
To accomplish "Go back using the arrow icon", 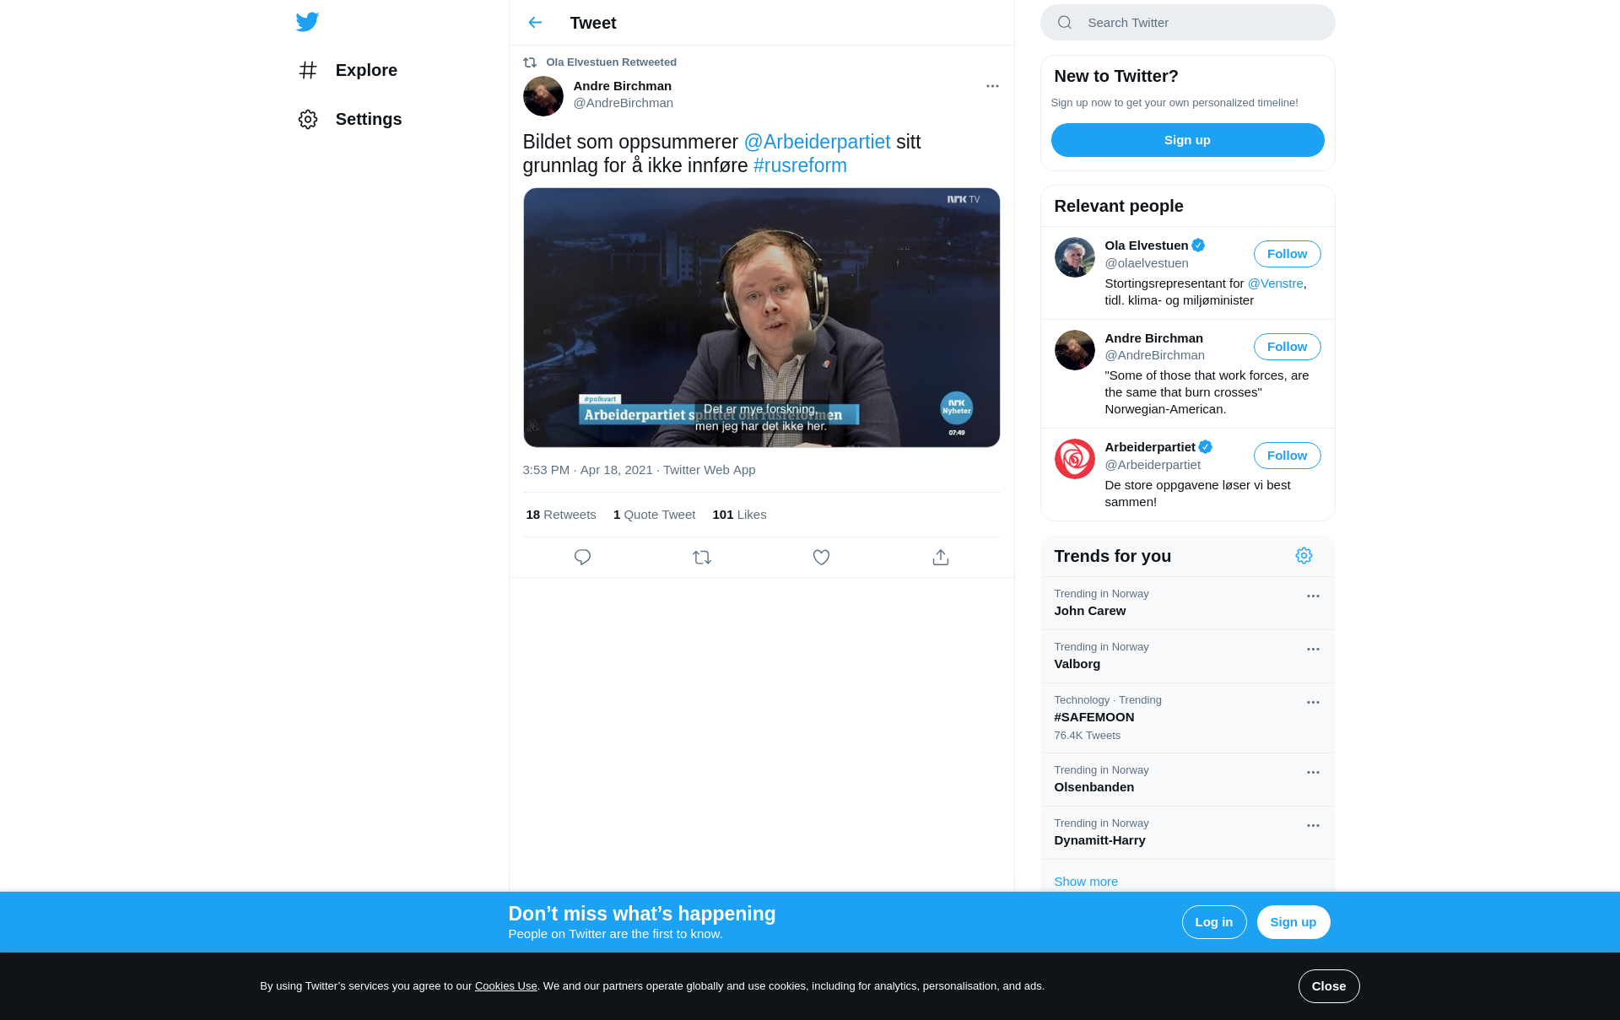I will coord(535,23).
